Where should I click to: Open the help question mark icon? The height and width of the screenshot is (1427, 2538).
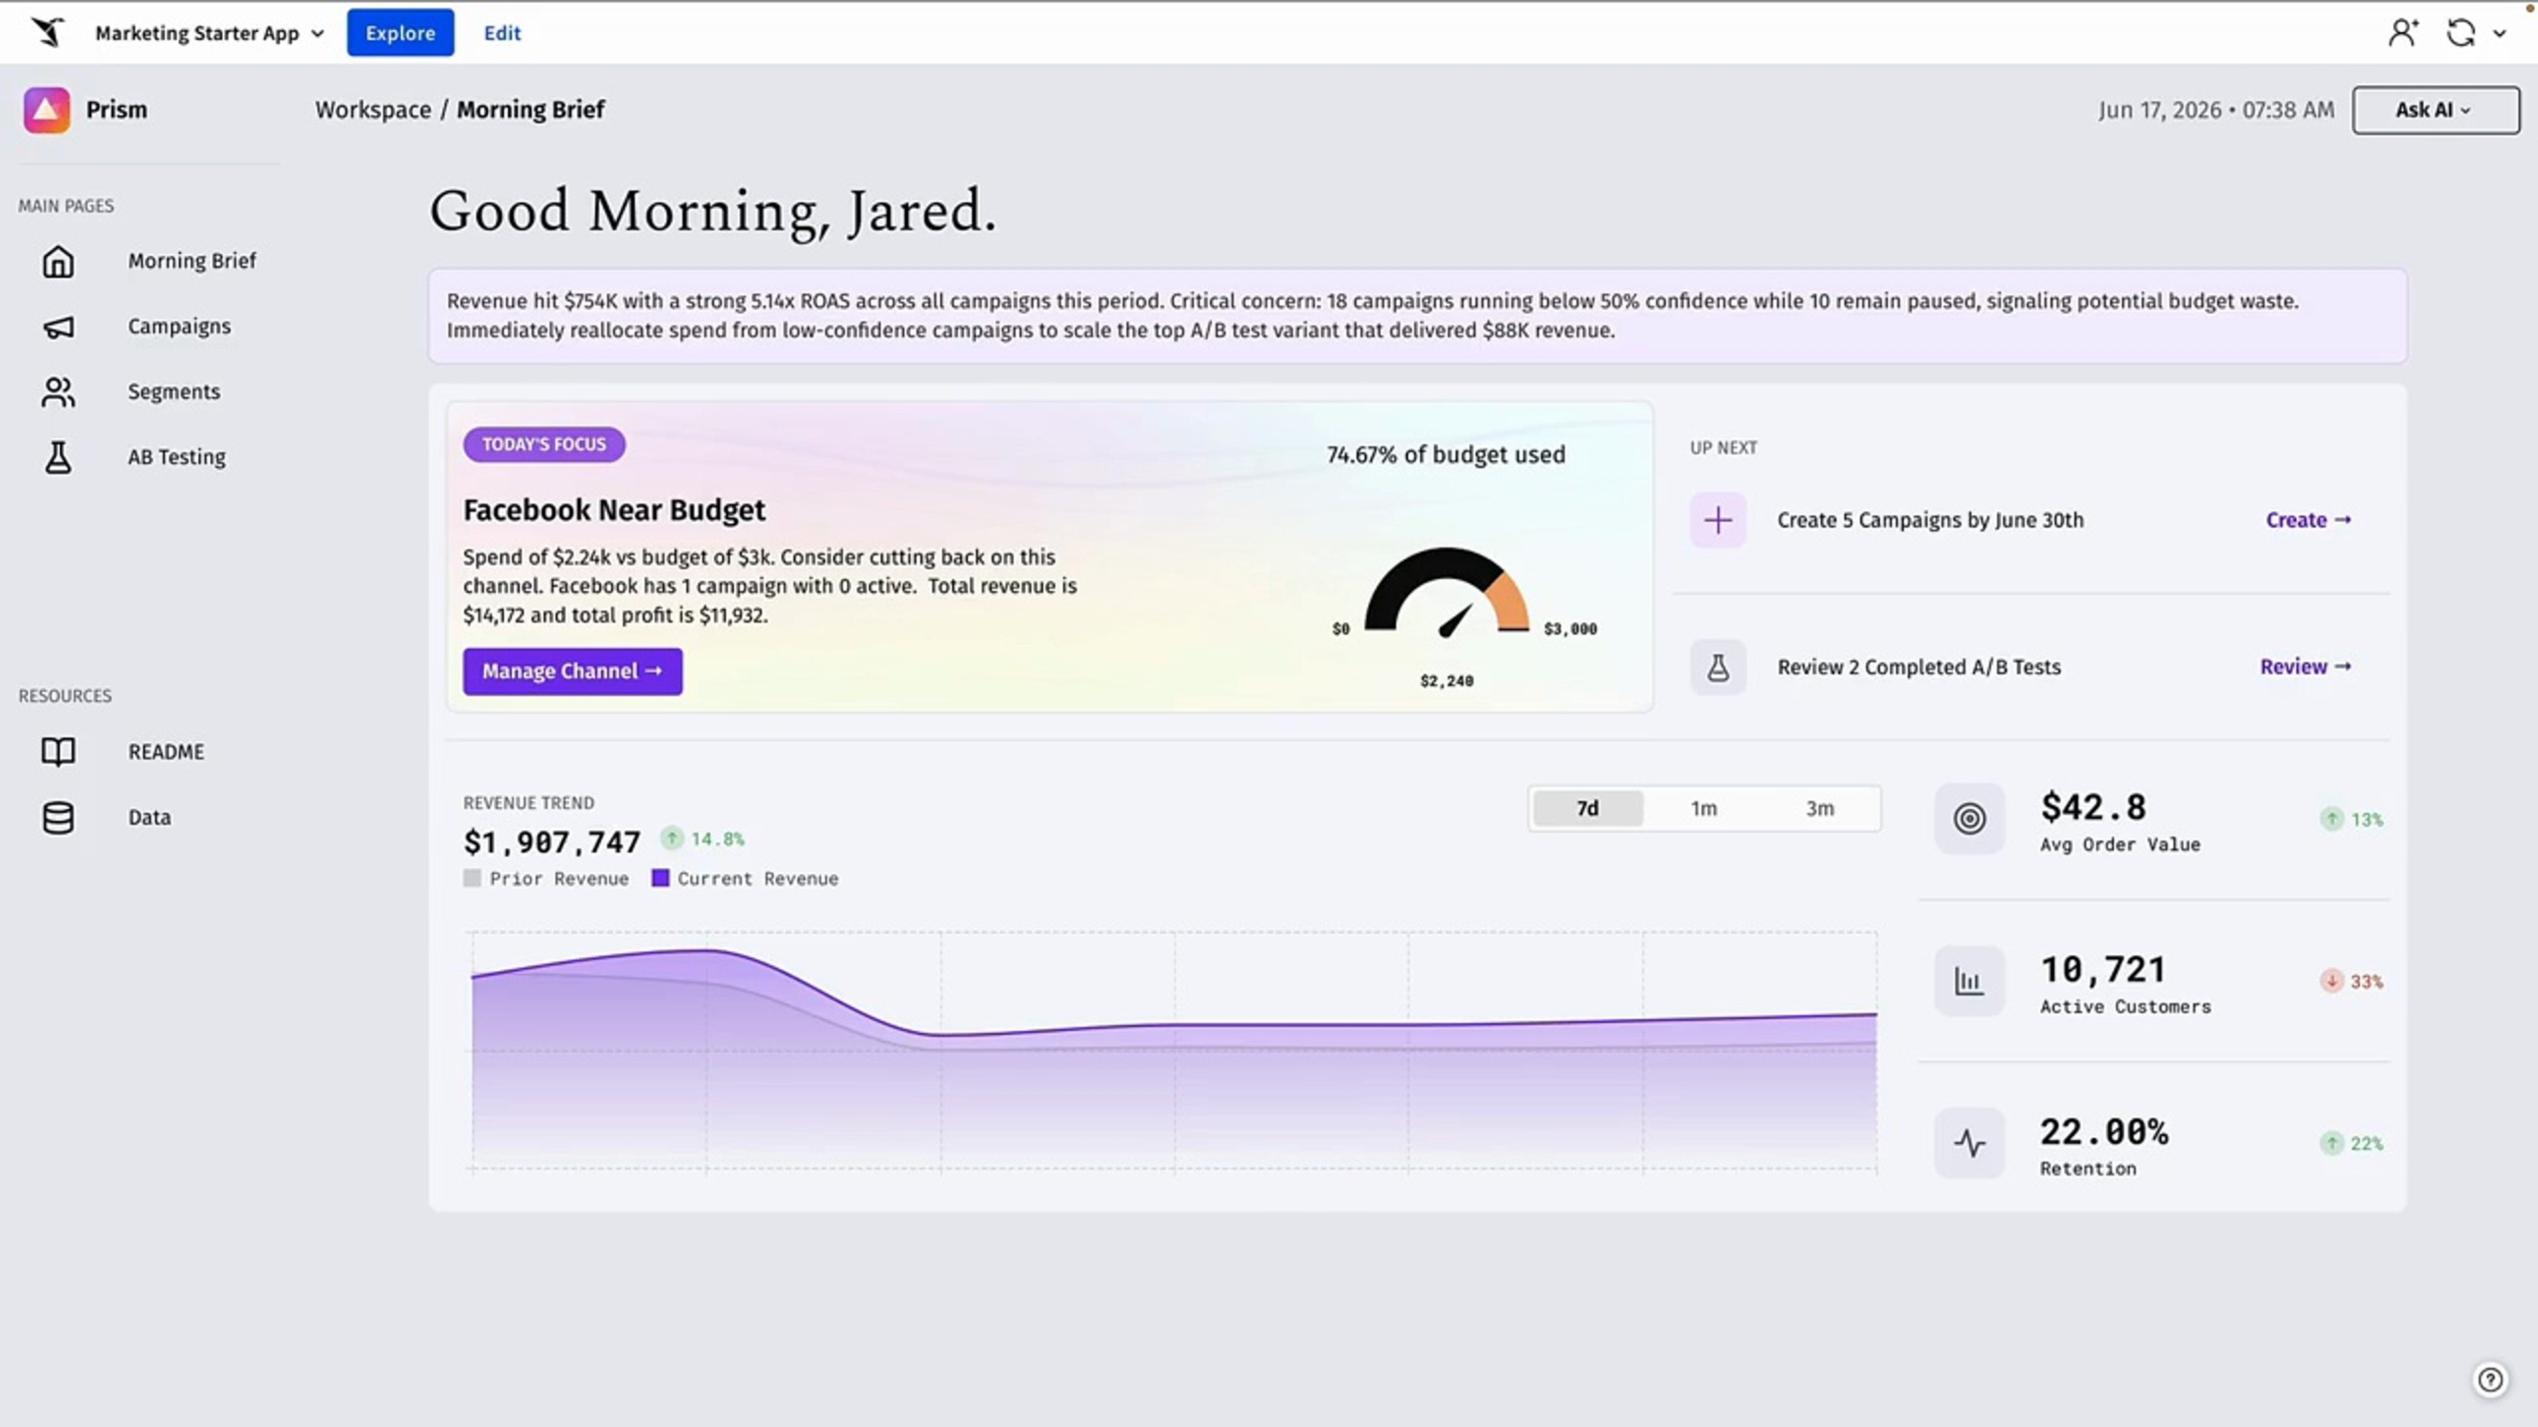(2490, 1379)
